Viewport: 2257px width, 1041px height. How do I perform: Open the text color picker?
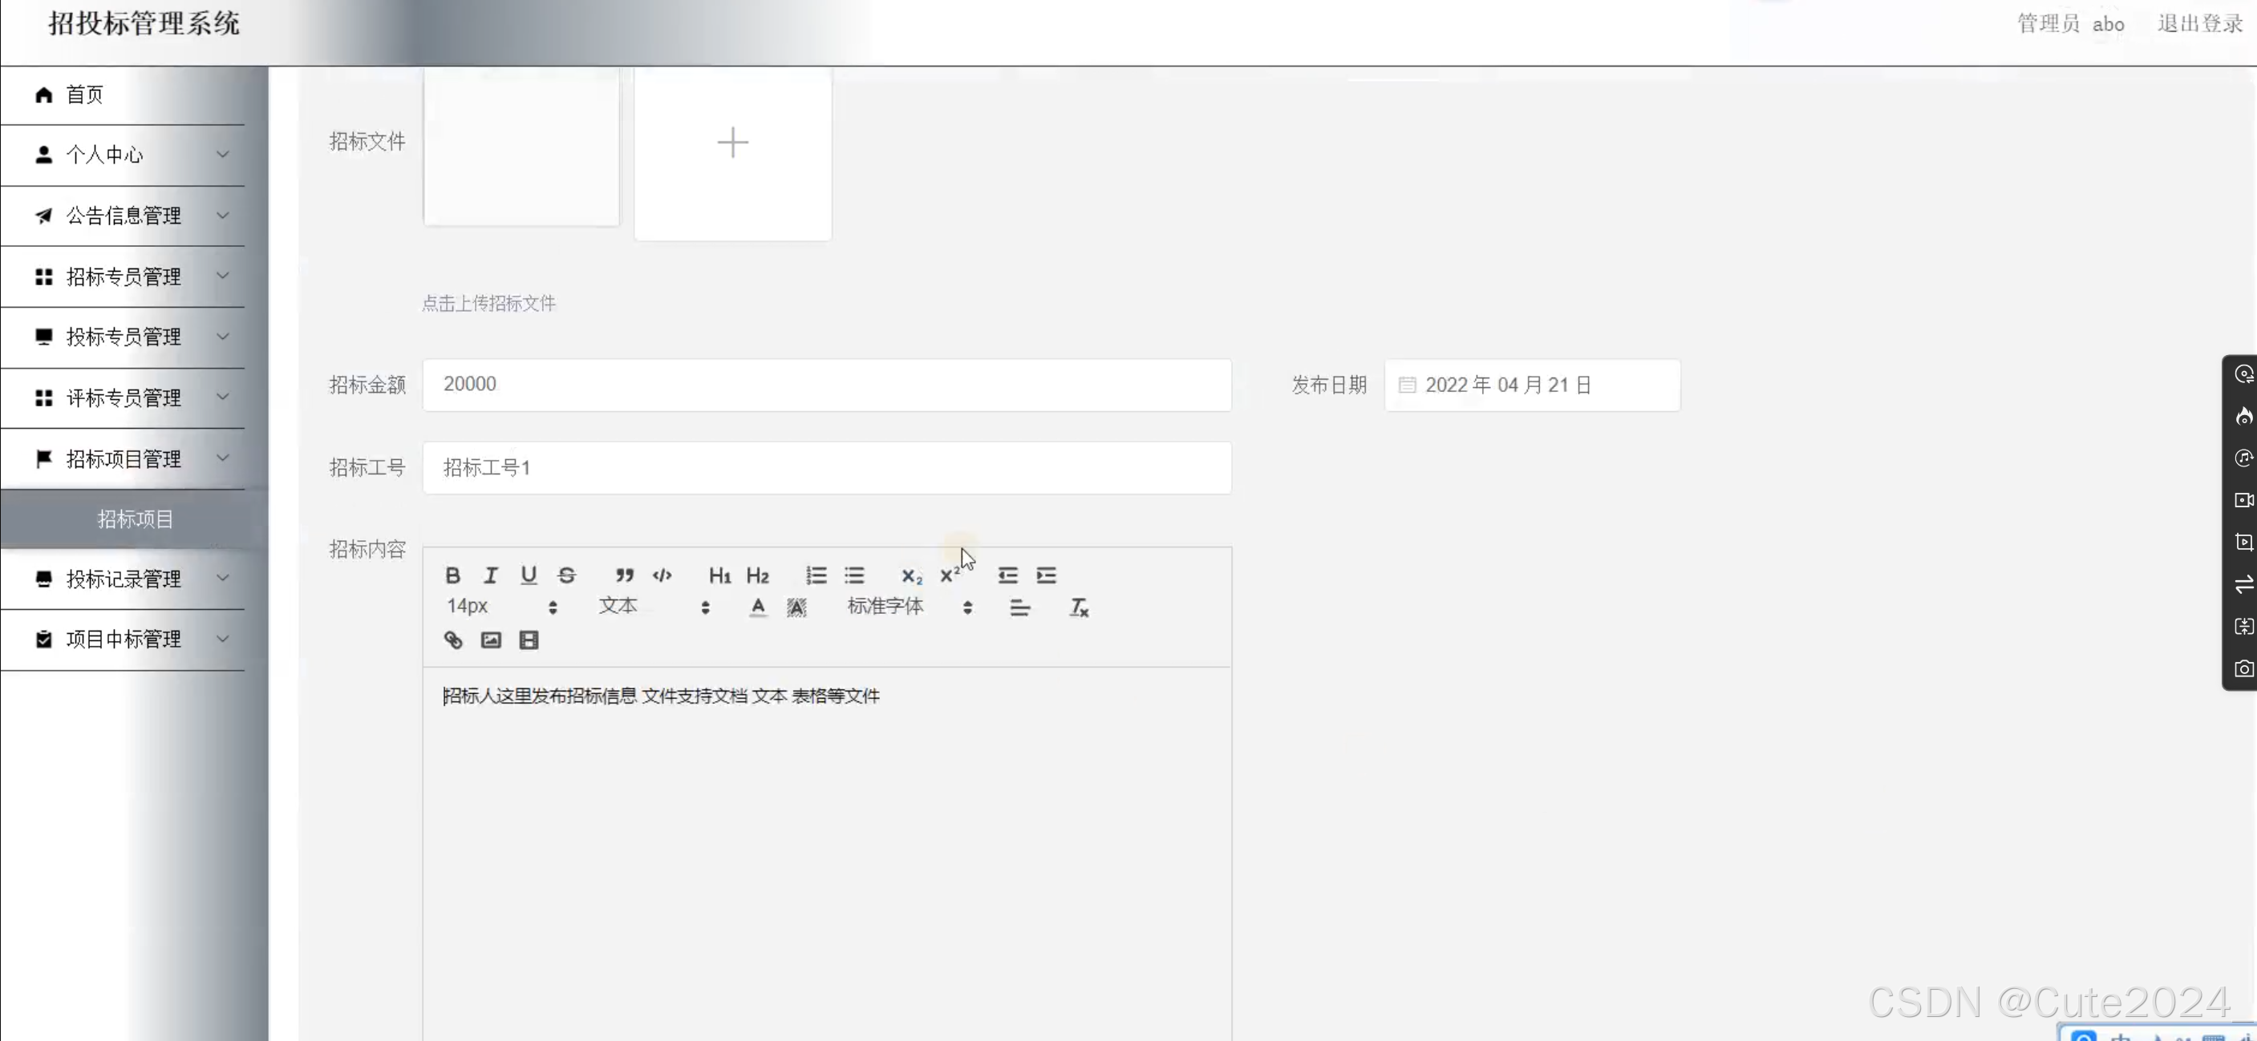tap(757, 607)
